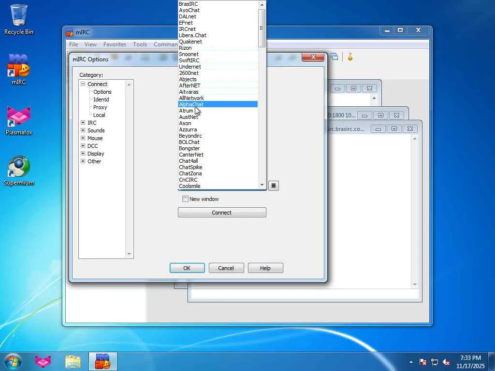Open File Explorer from the taskbar
The height and width of the screenshot is (371, 495).
(73, 361)
